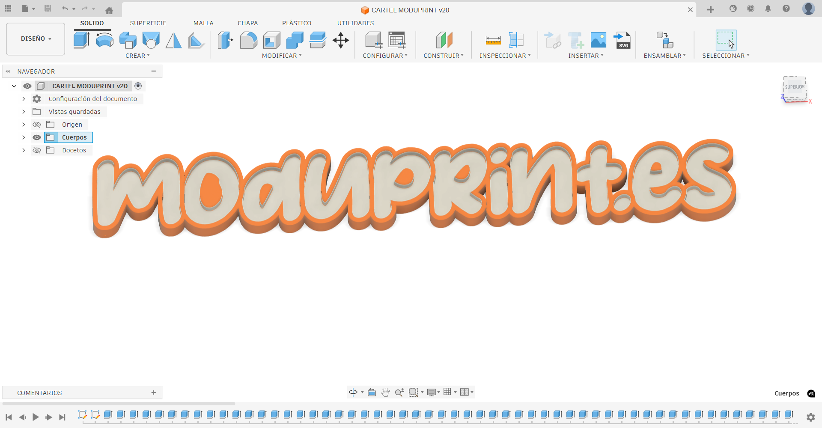Select the Shell tool icon
This screenshot has width=822, height=428.
(x=271, y=40)
